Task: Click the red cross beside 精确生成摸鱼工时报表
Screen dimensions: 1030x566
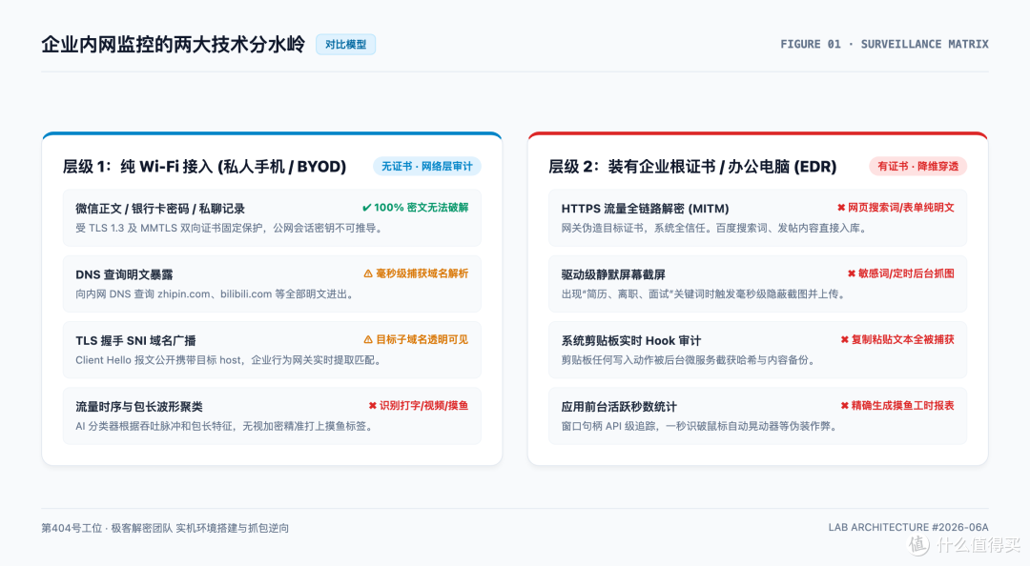Action: (x=845, y=406)
